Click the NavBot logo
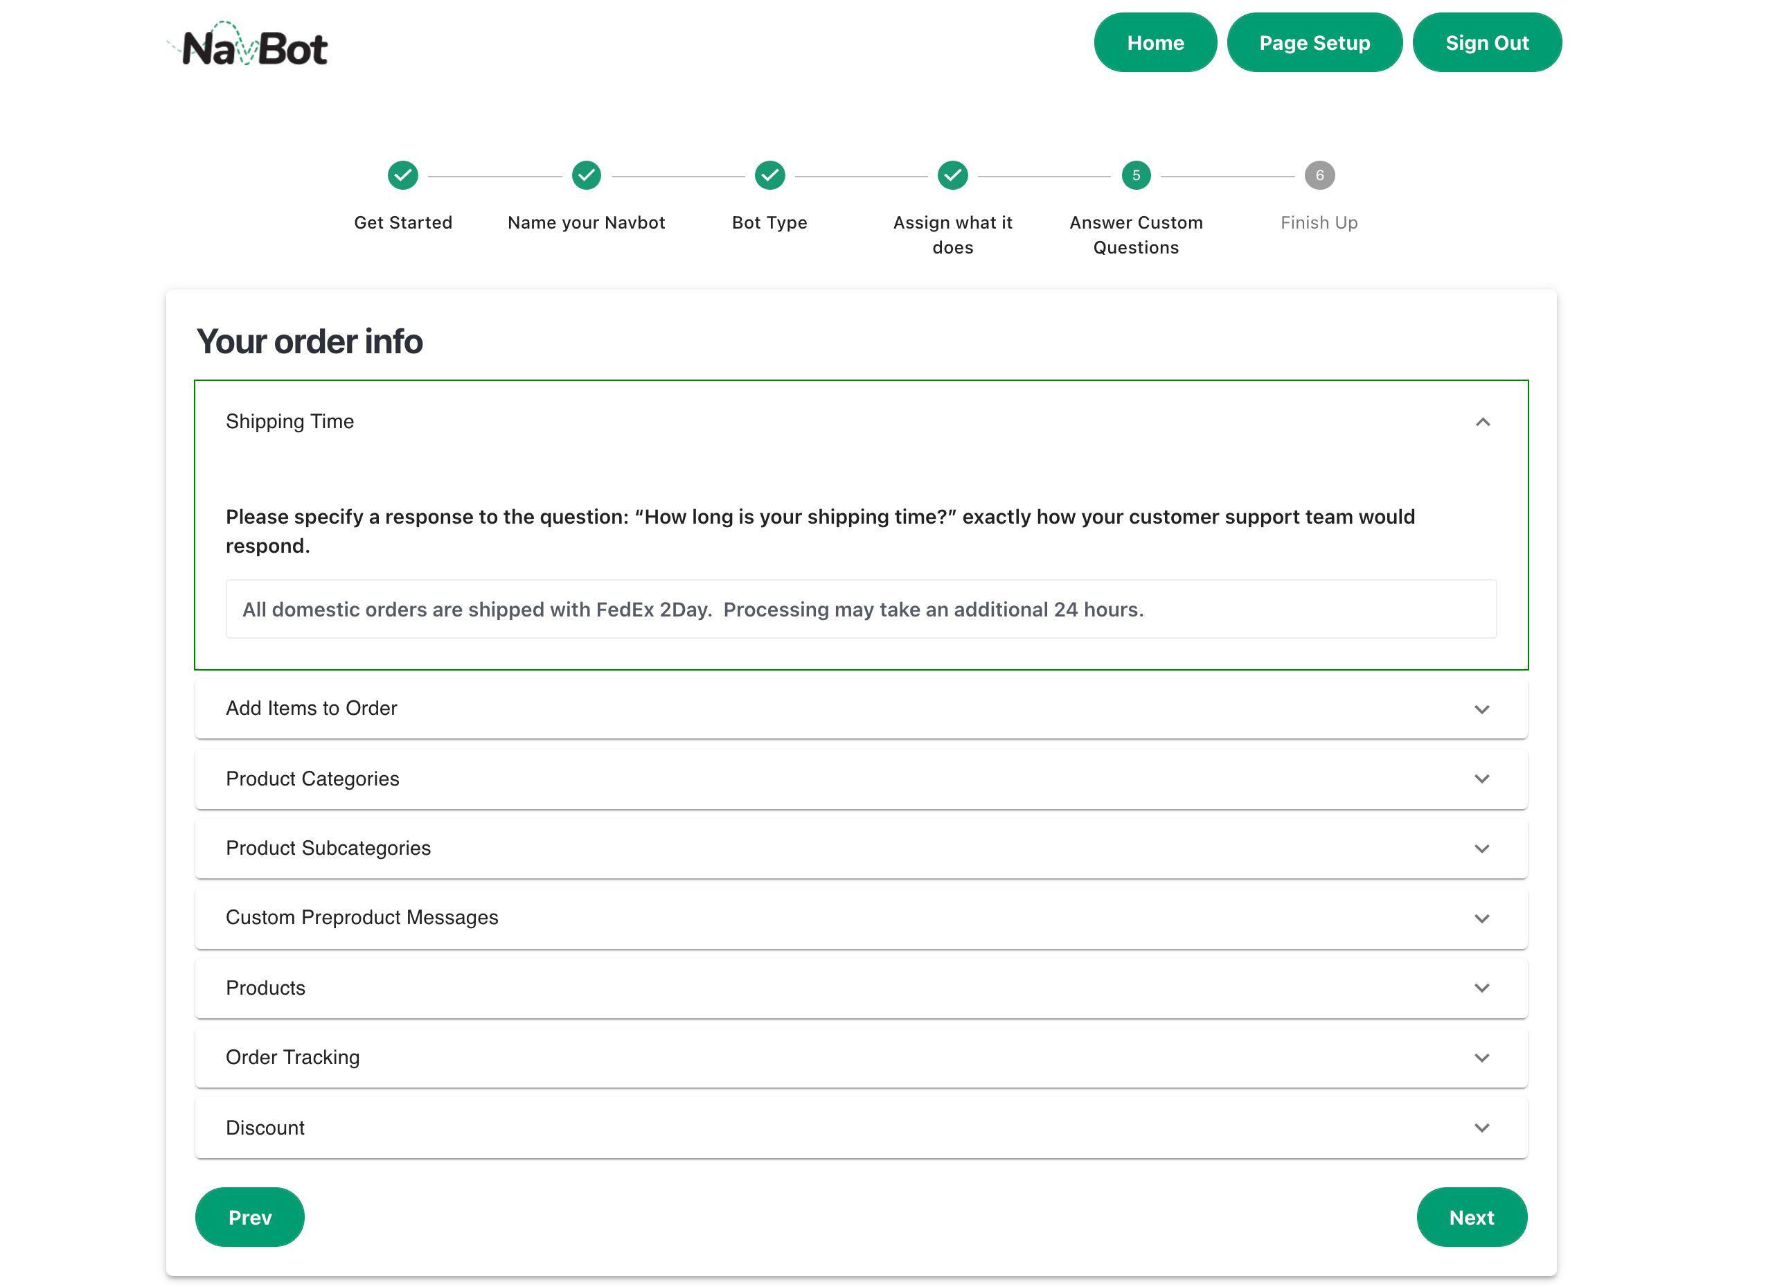The height and width of the screenshot is (1287, 1791). [x=249, y=45]
